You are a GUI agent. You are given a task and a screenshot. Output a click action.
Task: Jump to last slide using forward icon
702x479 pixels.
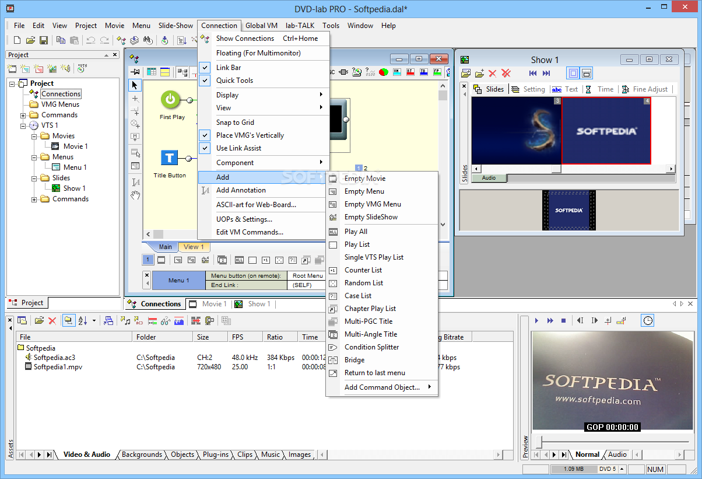point(546,74)
